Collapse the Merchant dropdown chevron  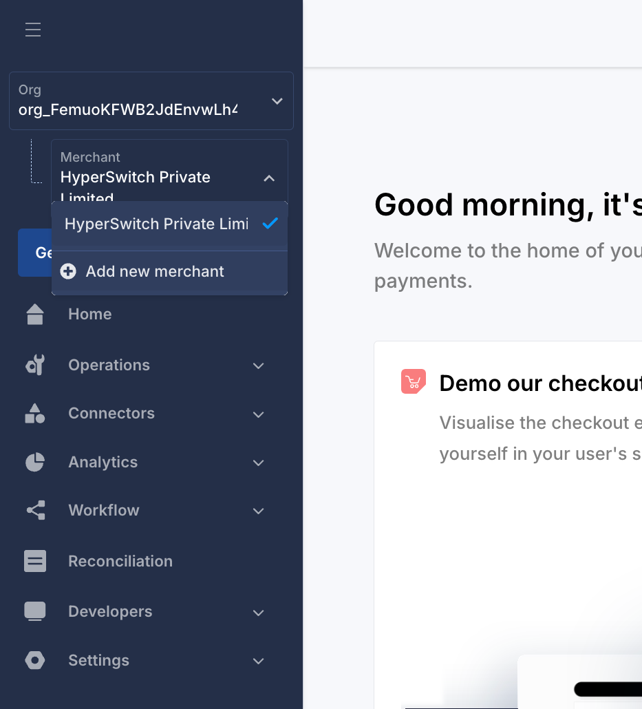click(x=269, y=178)
